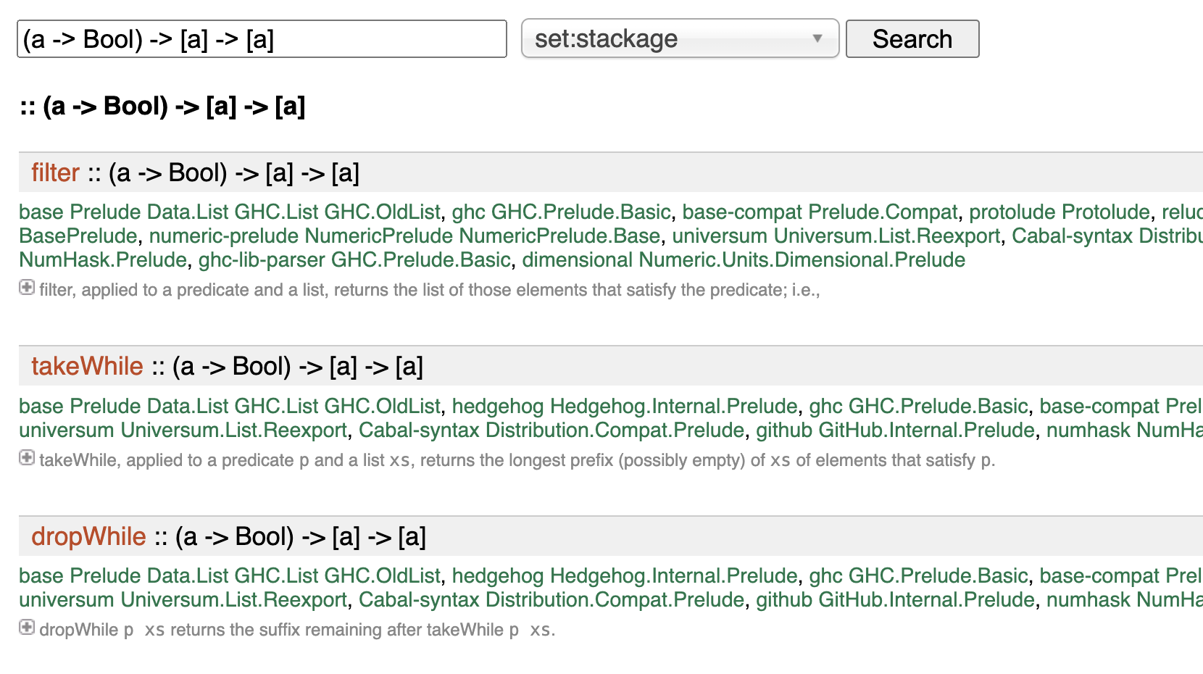Screen dimensions: 1203x674
Task: Open base-compat package link under filter
Action: pos(742,212)
